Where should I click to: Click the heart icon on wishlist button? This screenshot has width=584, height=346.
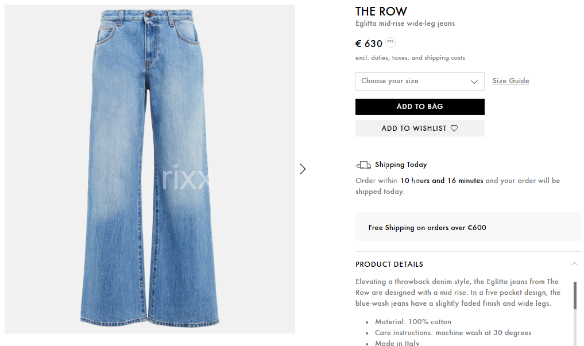tap(454, 129)
